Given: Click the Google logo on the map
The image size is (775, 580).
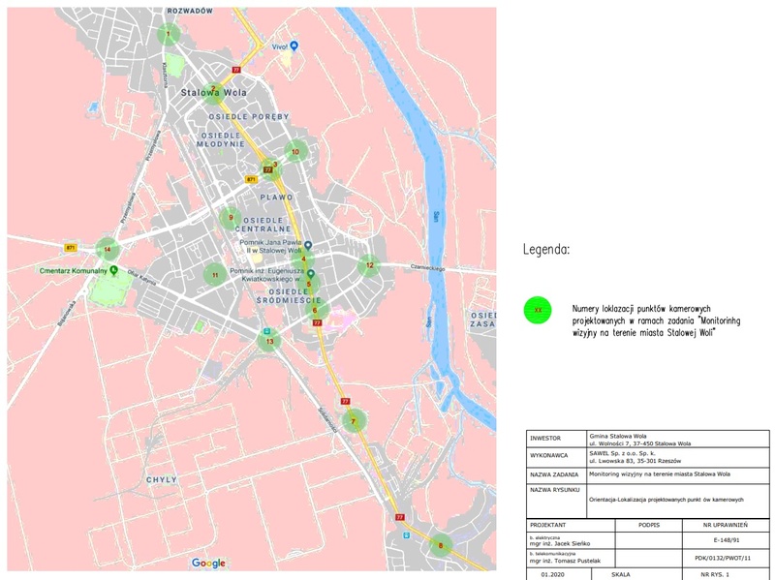Looking at the screenshot, I should [208, 564].
